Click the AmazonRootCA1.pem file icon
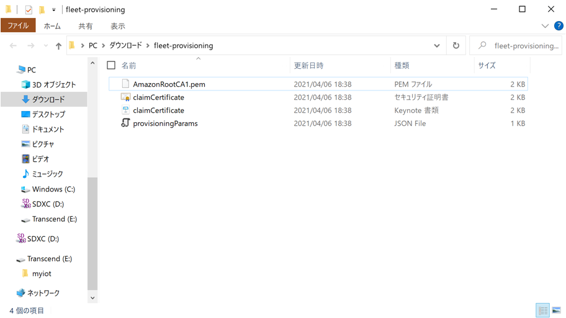This screenshot has height=318, width=566. (125, 84)
